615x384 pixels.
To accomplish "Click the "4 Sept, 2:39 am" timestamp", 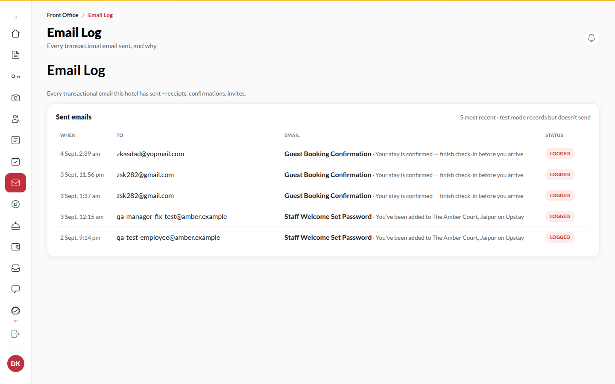I will point(80,154).
